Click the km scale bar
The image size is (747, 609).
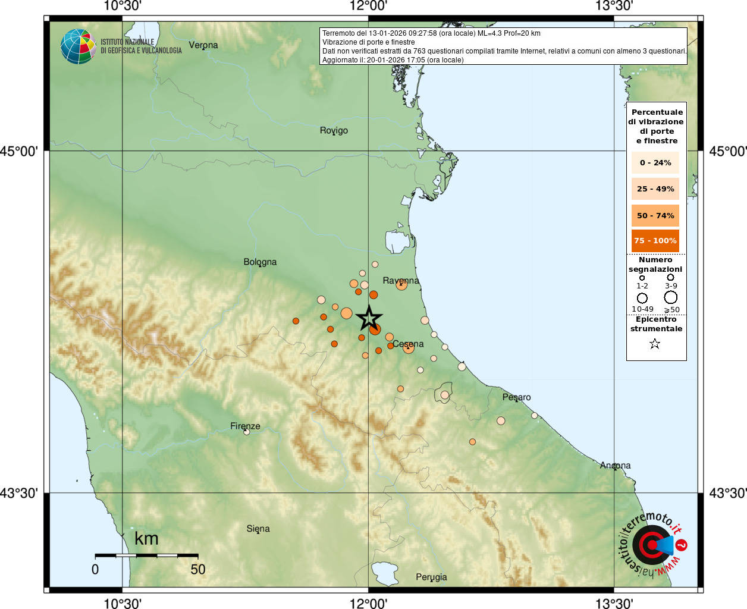(x=146, y=555)
